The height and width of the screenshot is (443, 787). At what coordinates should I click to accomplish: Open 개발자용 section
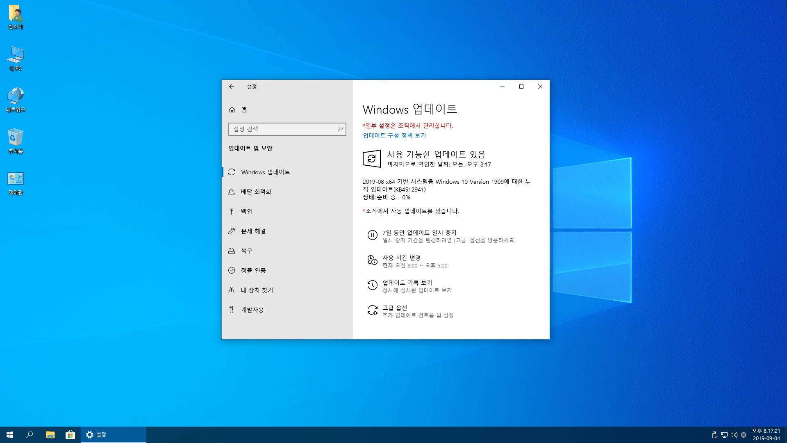(287, 310)
